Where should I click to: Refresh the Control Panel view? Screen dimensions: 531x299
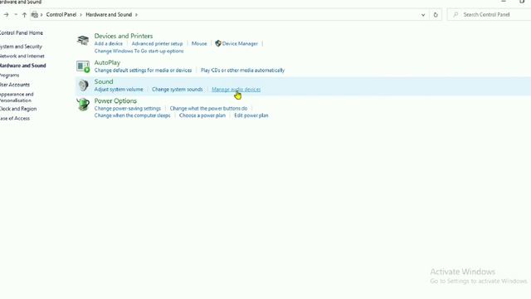(x=436, y=15)
